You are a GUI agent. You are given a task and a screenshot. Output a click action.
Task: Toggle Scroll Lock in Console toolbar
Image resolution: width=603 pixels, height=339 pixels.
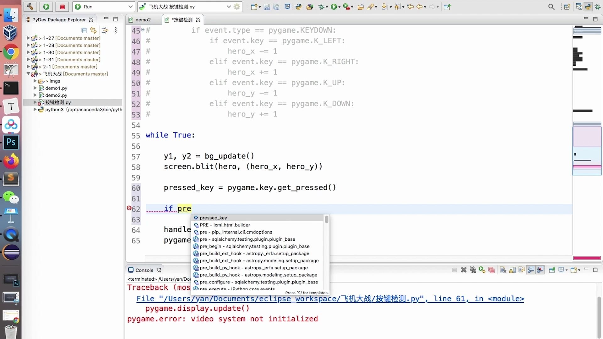(513, 270)
